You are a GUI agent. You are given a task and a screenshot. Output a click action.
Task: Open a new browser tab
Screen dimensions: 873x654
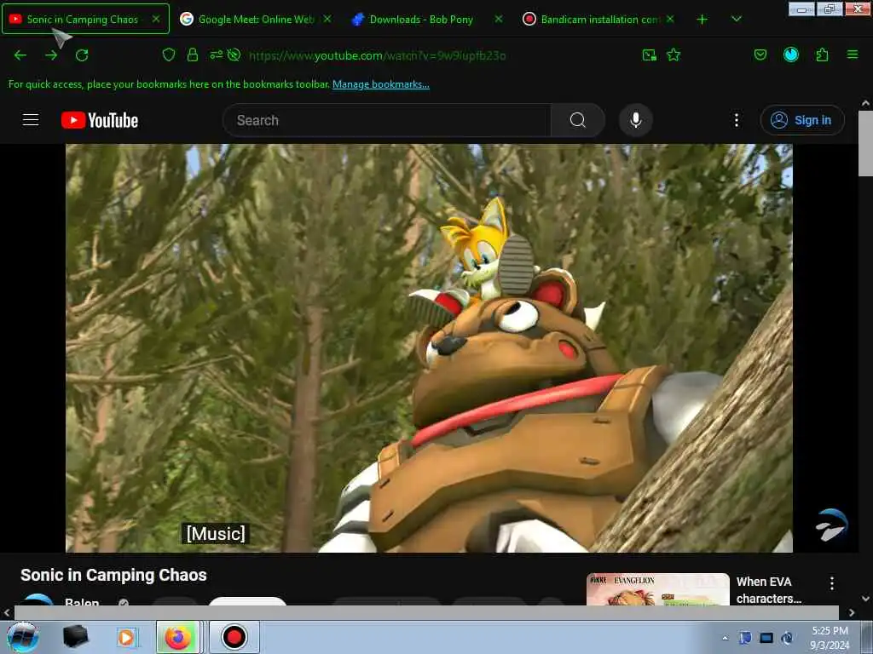pos(702,20)
